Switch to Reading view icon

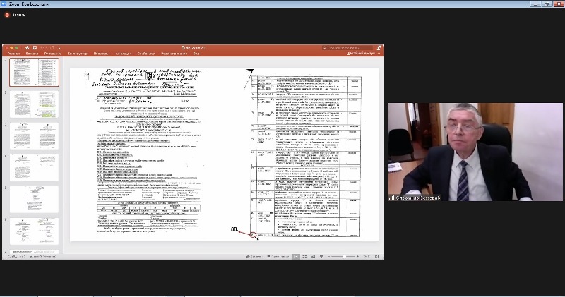tap(313, 257)
